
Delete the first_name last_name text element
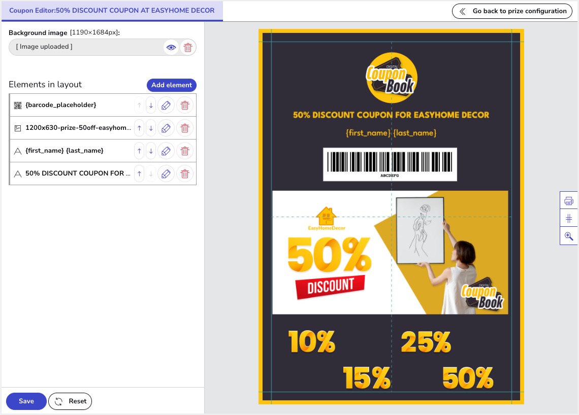click(x=185, y=151)
